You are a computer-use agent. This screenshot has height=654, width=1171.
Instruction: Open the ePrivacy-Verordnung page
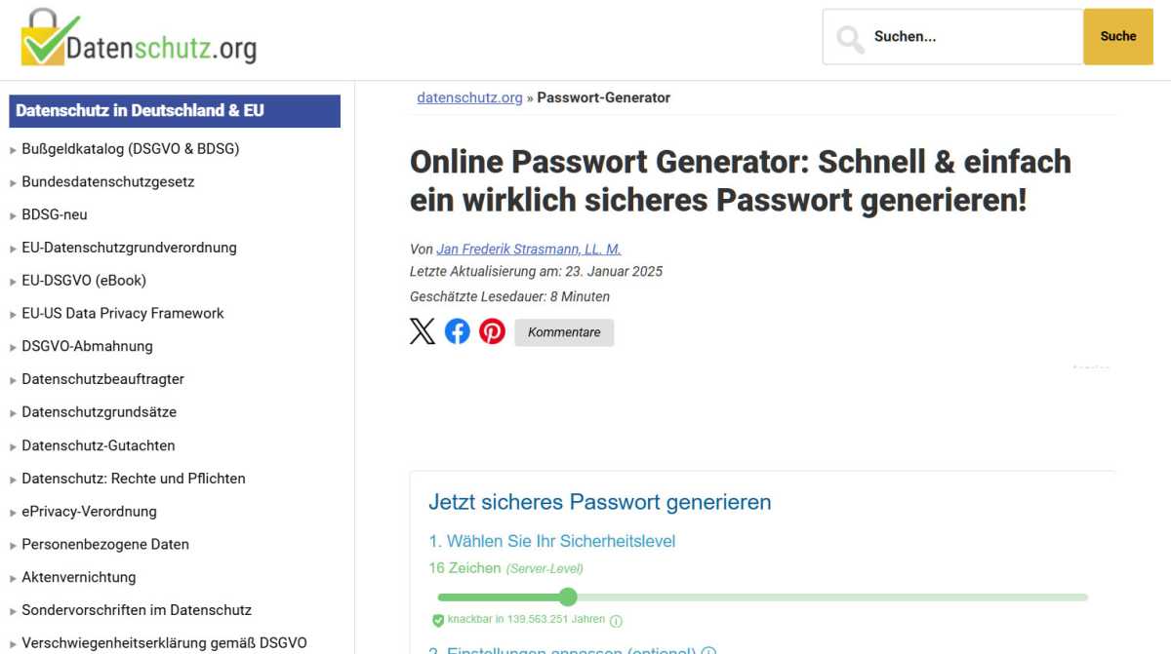click(x=89, y=511)
